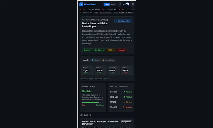Click the Geopolitical tag on key event
Image resolution: width=213 pixels, height=128 pixels.
coord(127,122)
